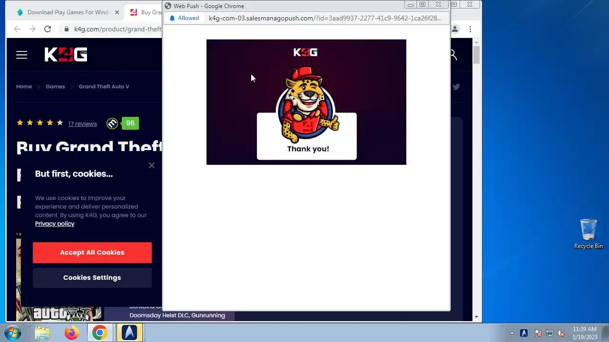Click the blue arrow app in taskbar
Screen dimensions: 609x342
coord(129,333)
